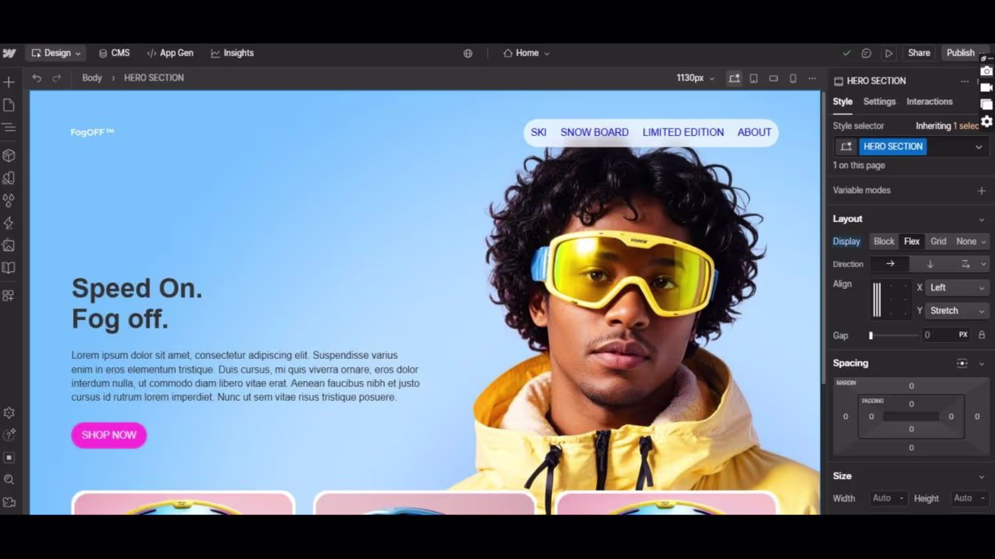Open the Interactions lightning panel
Screen dimensions: 995x559
[x=9, y=223]
